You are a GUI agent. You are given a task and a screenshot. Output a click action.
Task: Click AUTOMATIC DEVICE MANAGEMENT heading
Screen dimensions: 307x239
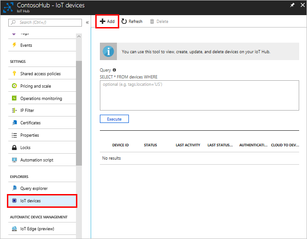point(39,217)
